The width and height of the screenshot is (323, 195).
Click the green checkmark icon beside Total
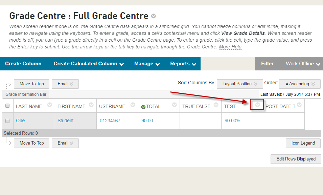pos(143,107)
